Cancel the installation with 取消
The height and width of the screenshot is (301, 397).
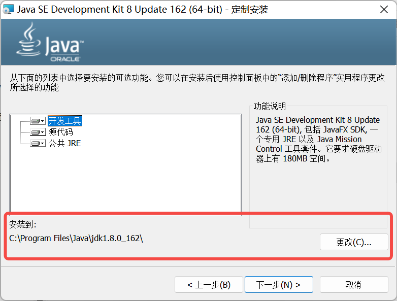click(x=354, y=285)
